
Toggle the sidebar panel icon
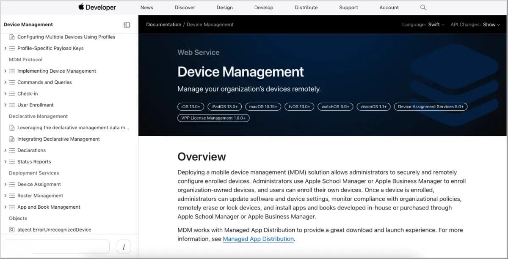(127, 25)
